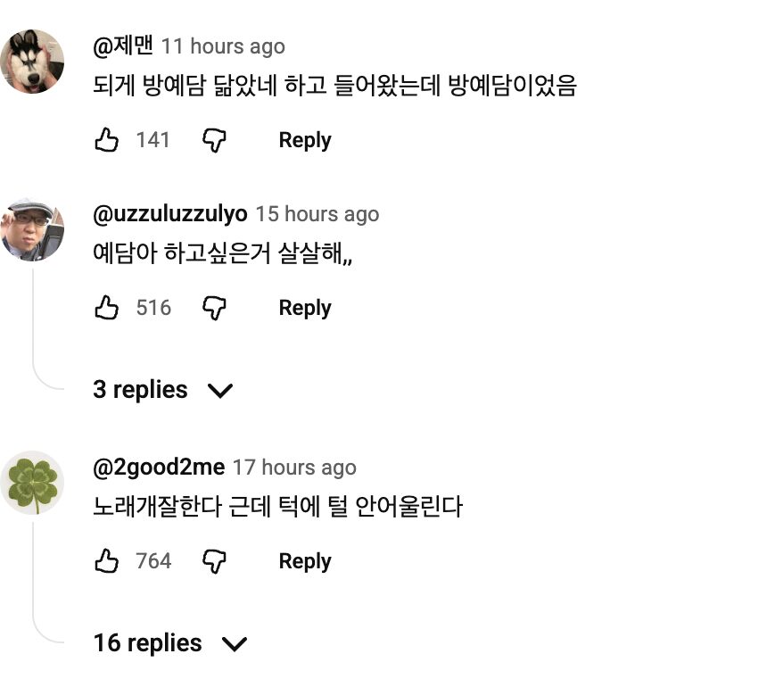Expand the 3 replies under @uzzuluzzulyo
Image resolution: width=783 pixels, height=687 pixels.
pos(140,390)
